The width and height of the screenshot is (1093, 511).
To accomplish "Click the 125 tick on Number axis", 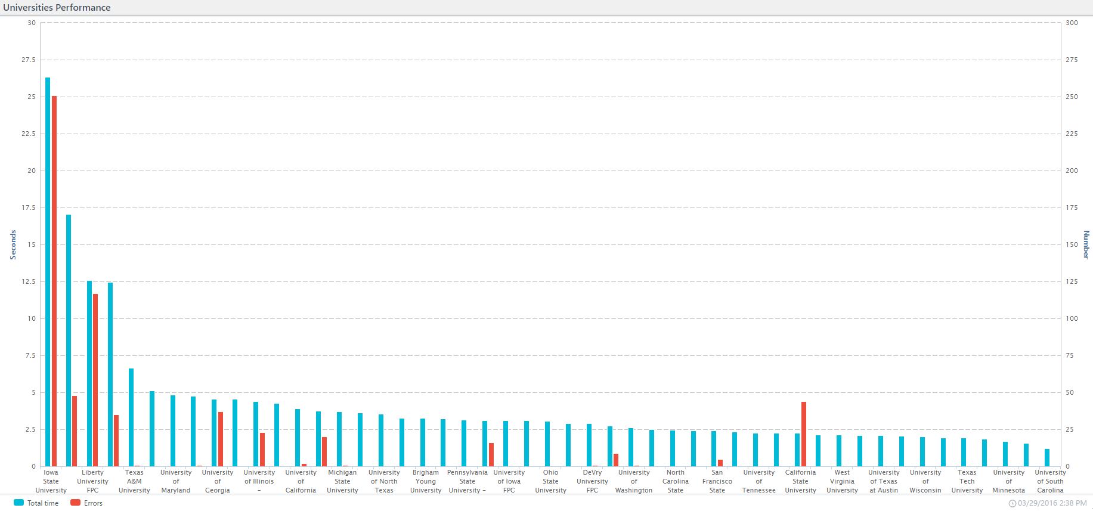I will [1072, 281].
